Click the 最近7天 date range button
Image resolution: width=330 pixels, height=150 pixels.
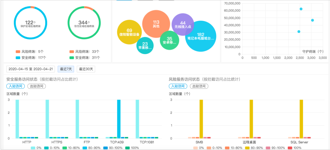click(66, 69)
